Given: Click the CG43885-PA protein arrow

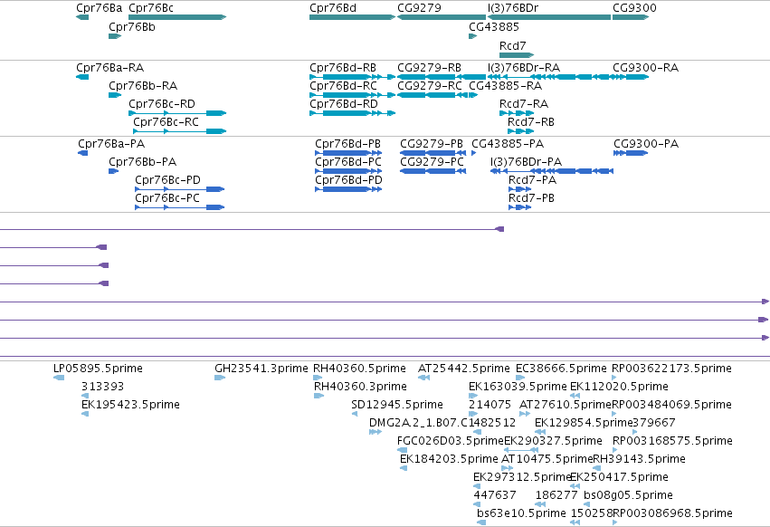Looking at the screenshot, I should tap(474, 153).
